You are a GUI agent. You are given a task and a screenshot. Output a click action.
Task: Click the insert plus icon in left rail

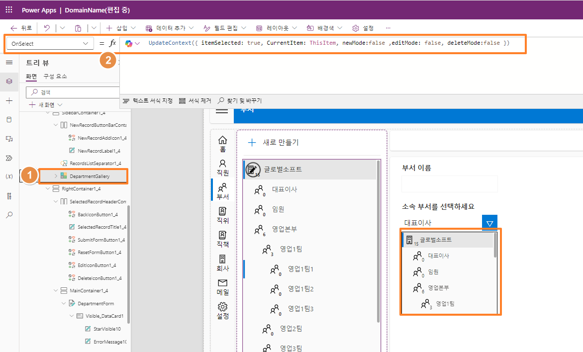[x=9, y=101]
